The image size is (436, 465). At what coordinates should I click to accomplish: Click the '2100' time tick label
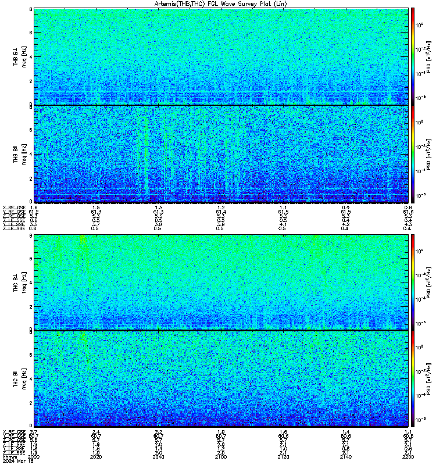pos(221,457)
